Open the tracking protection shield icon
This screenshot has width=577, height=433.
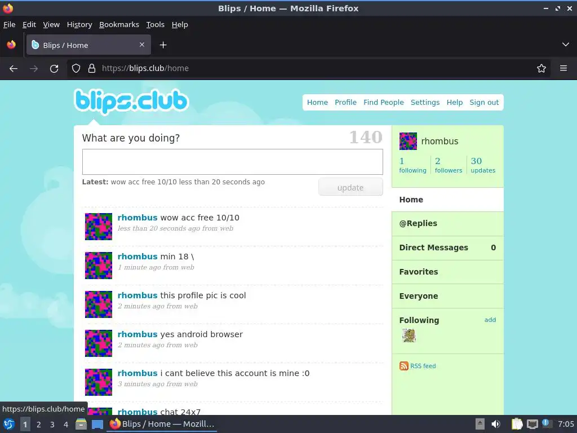tap(76, 68)
